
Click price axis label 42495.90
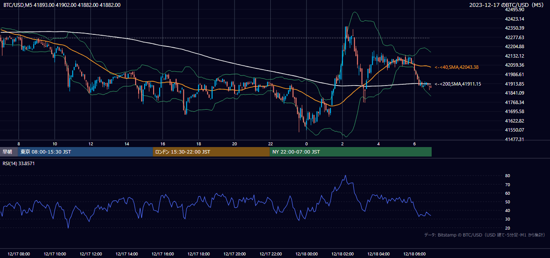514,9
